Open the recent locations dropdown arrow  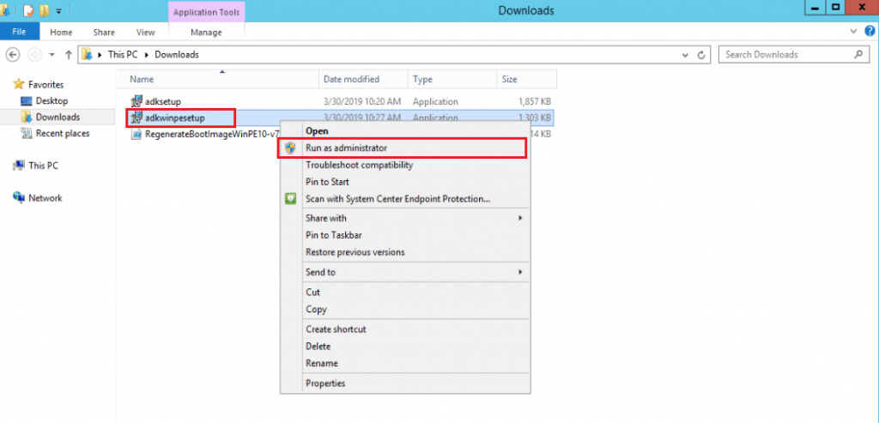pos(52,55)
